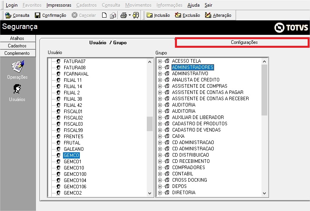Click the printer icon
This screenshot has width=310, height=211.
click(x=124, y=15)
